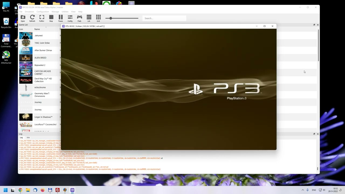
Task: Switch to the Log tab
Action: [21, 138]
